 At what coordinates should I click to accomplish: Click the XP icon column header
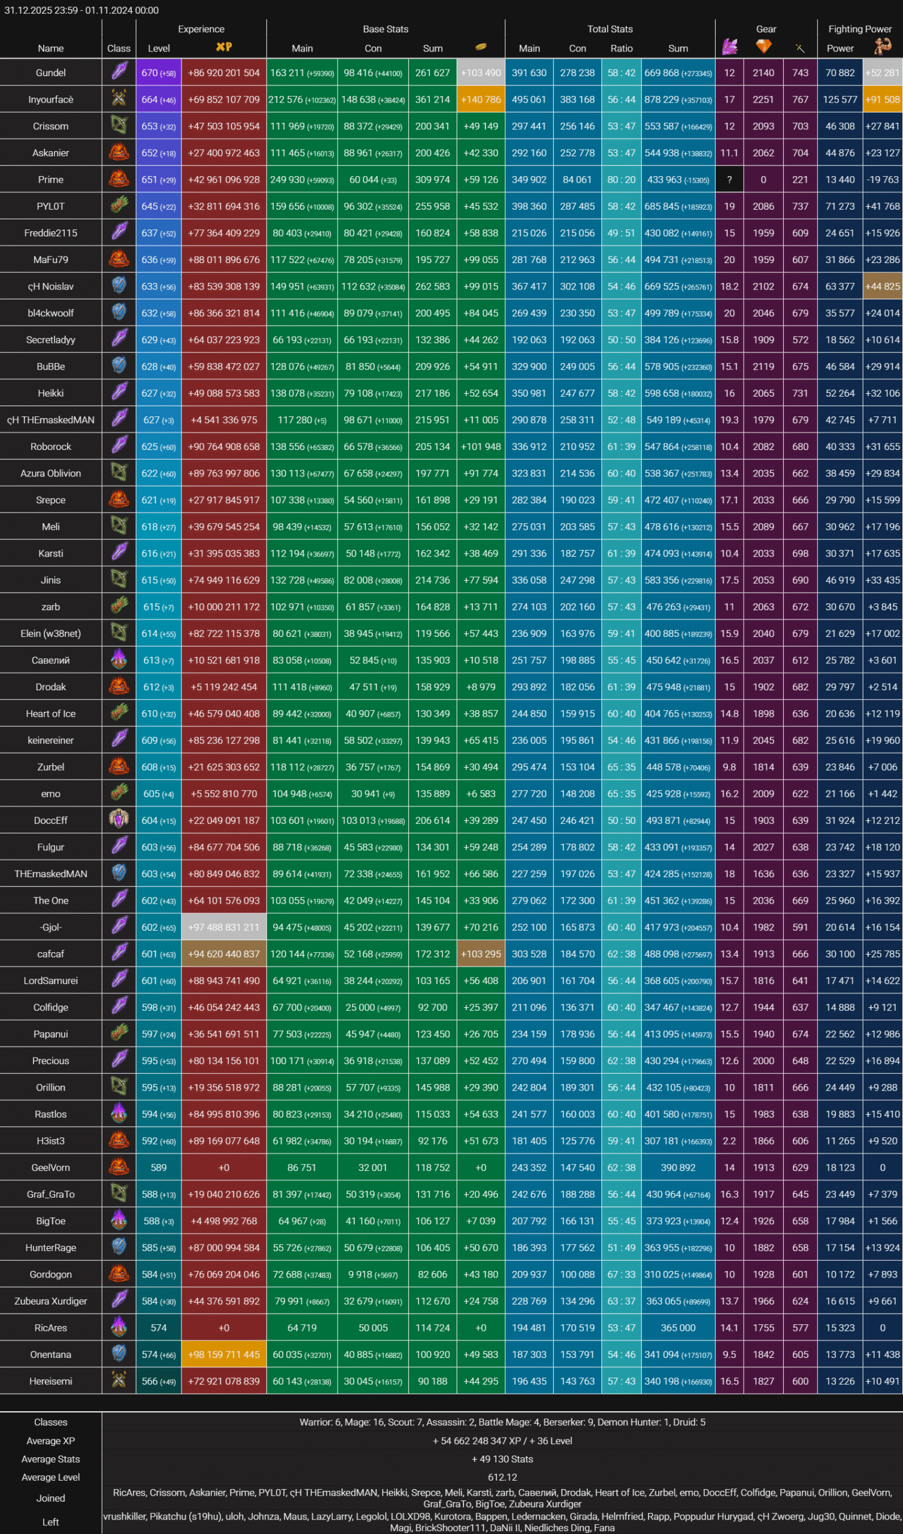223,47
